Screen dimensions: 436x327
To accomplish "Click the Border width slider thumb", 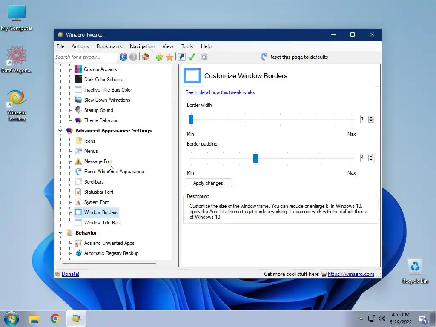I will pyautogui.click(x=191, y=119).
